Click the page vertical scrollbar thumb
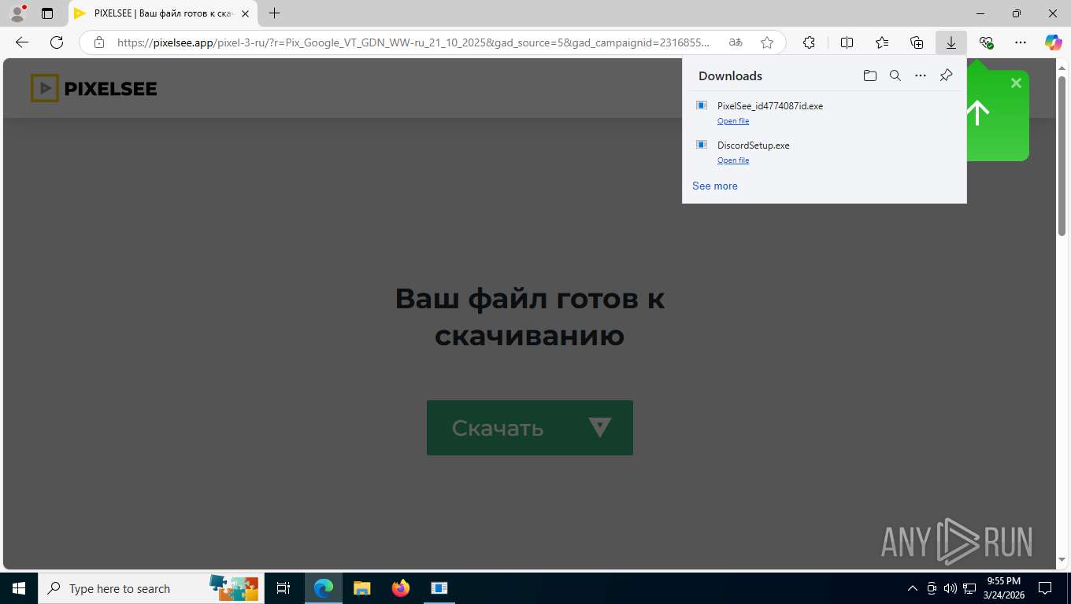 point(1062,156)
